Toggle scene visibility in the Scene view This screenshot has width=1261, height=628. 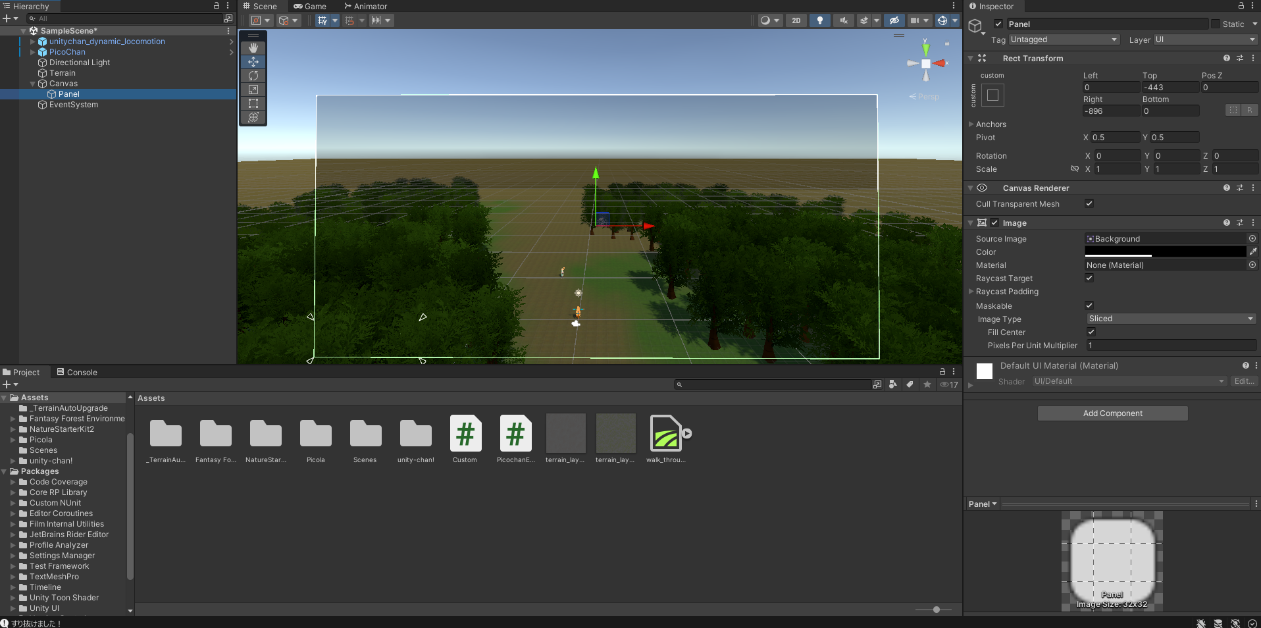[894, 20]
